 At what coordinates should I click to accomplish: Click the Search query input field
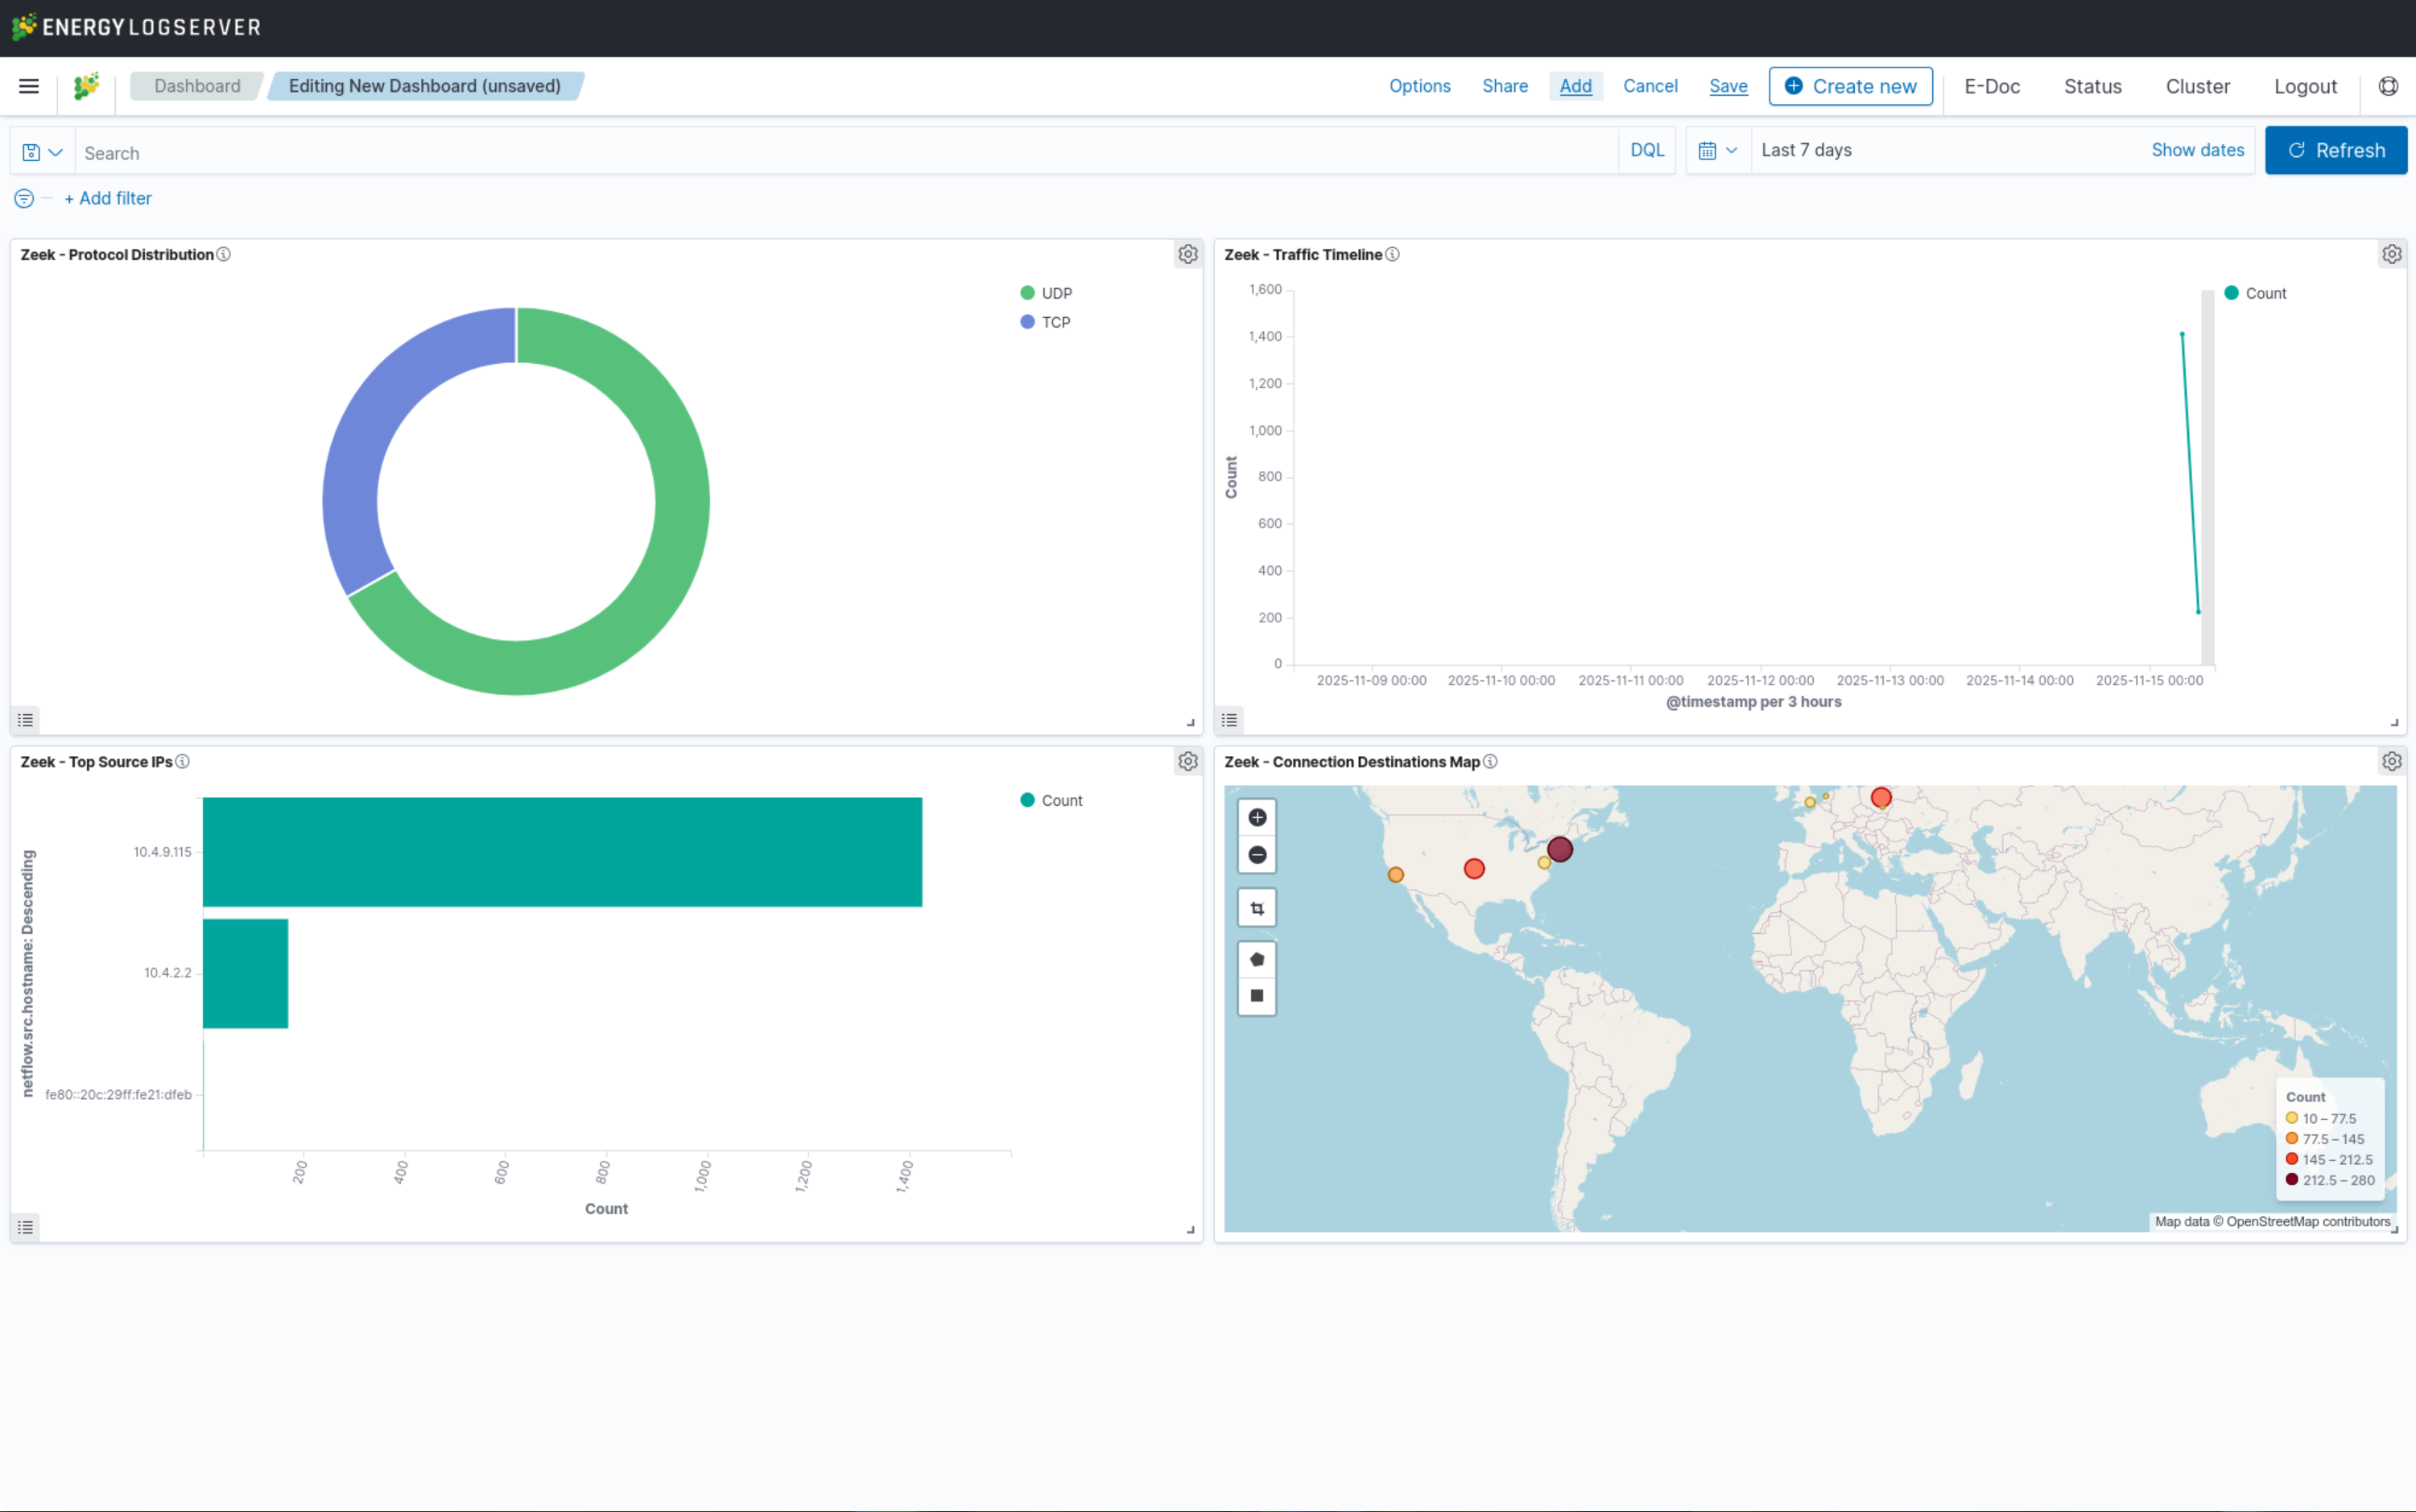point(846,152)
